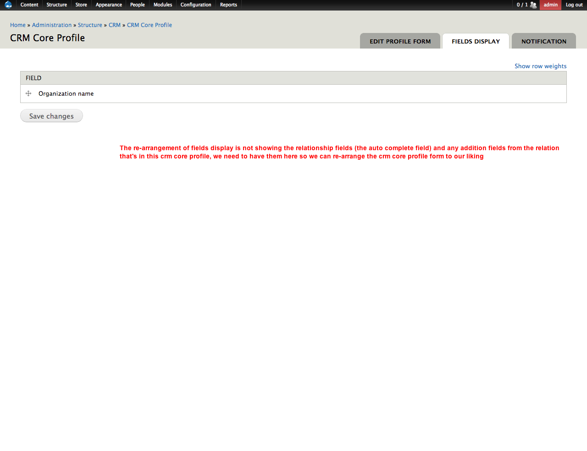Click the Show row weights link
The image size is (587, 451).
(x=540, y=66)
